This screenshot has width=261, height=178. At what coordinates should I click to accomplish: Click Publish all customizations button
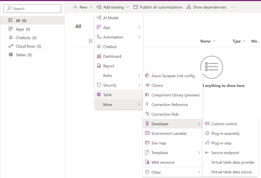[158, 7]
